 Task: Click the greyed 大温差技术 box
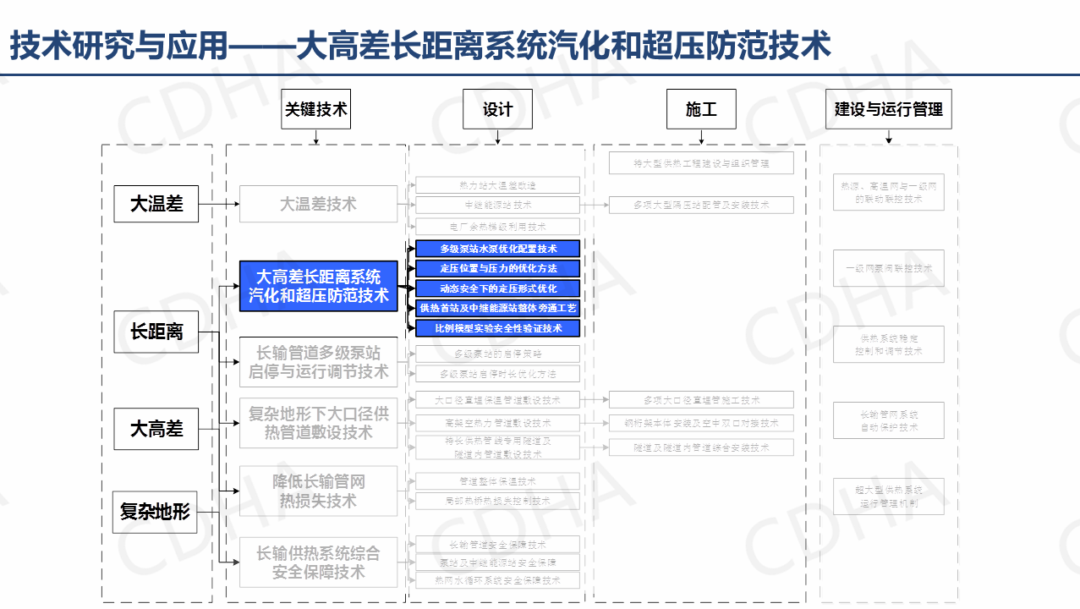click(318, 204)
